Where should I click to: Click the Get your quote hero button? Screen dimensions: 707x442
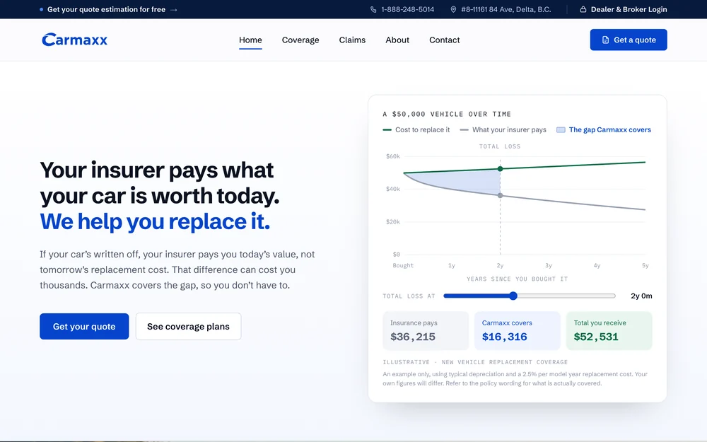coord(84,326)
